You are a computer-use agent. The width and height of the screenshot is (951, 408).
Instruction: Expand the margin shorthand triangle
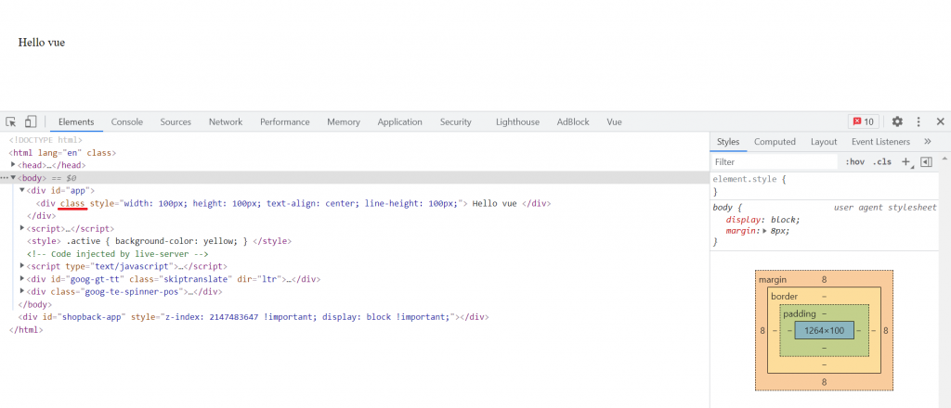click(x=765, y=231)
